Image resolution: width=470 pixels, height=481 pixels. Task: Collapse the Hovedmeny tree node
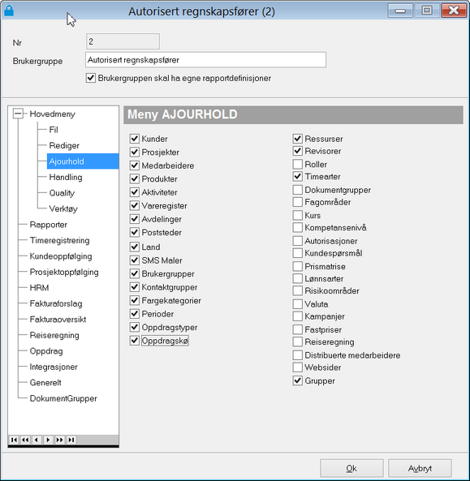(18, 114)
